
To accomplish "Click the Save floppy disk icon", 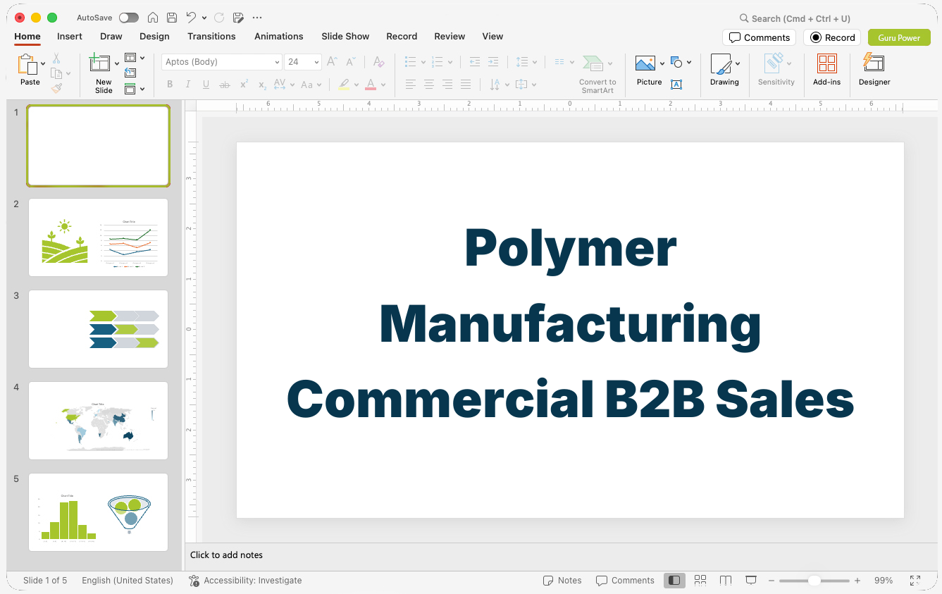I will pyautogui.click(x=172, y=18).
